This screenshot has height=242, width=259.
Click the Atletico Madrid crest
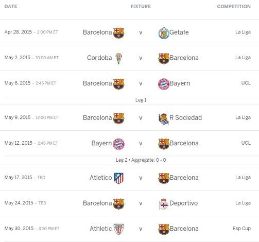[x=118, y=178]
